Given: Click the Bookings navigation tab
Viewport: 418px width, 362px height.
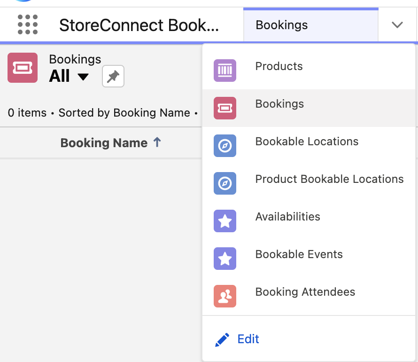Looking at the screenshot, I should coord(310,25).
